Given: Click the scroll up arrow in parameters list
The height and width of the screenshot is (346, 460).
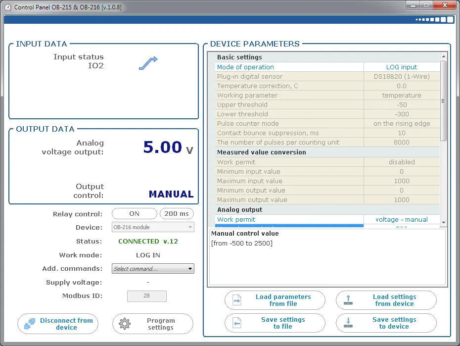Looking at the screenshot, I should [x=444, y=56].
